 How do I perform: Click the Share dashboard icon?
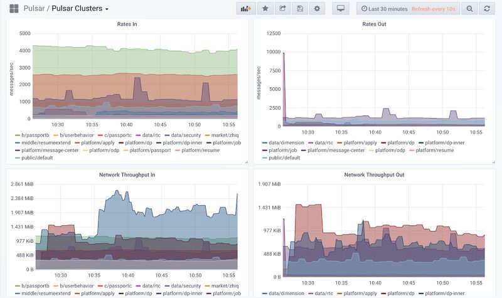[x=282, y=9]
